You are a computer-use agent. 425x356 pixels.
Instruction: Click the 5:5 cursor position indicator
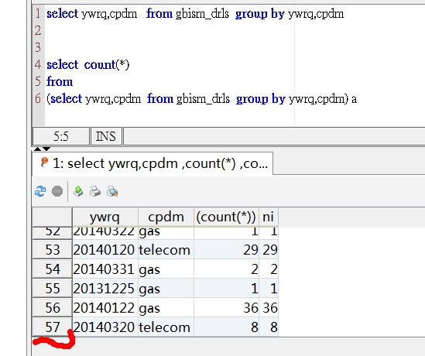61,136
